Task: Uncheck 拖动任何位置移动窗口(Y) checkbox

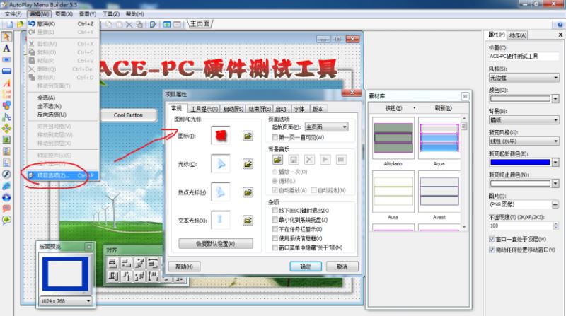Action: point(492,250)
